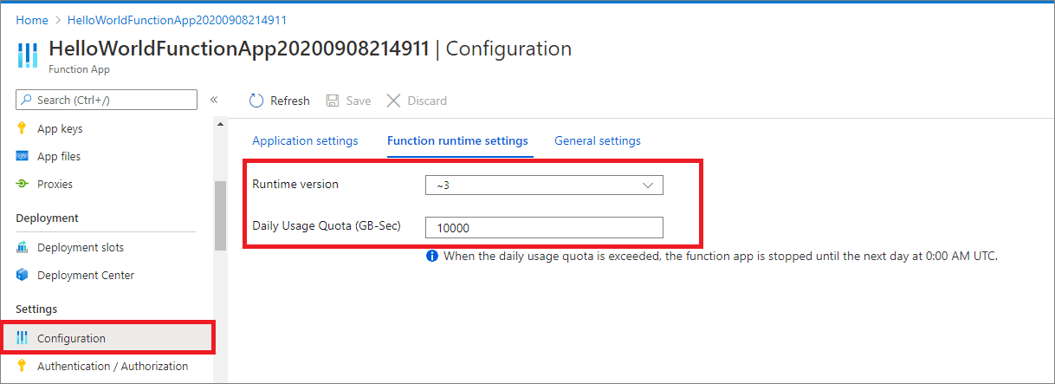Go to Home in the breadcrumb
The height and width of the screenshot is (384, 1055).
click(32, 19)
